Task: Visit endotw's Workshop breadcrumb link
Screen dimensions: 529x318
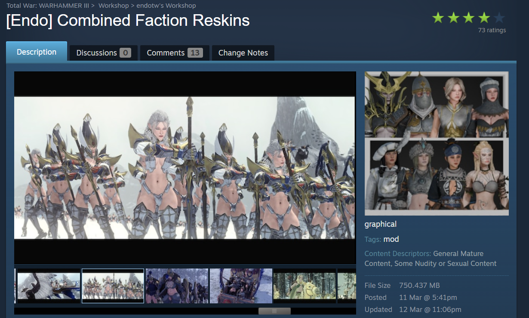Action: [166, 6]
